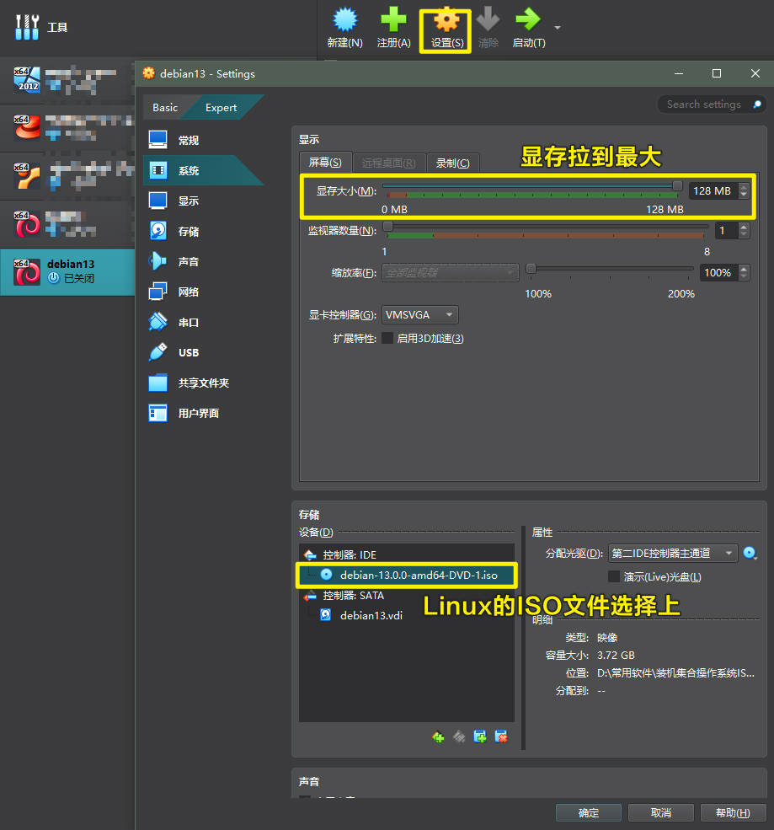Expand the 第二IDE控制器主通道 dropdown
Screen dimensions: 774x830
tap(672, 553)
